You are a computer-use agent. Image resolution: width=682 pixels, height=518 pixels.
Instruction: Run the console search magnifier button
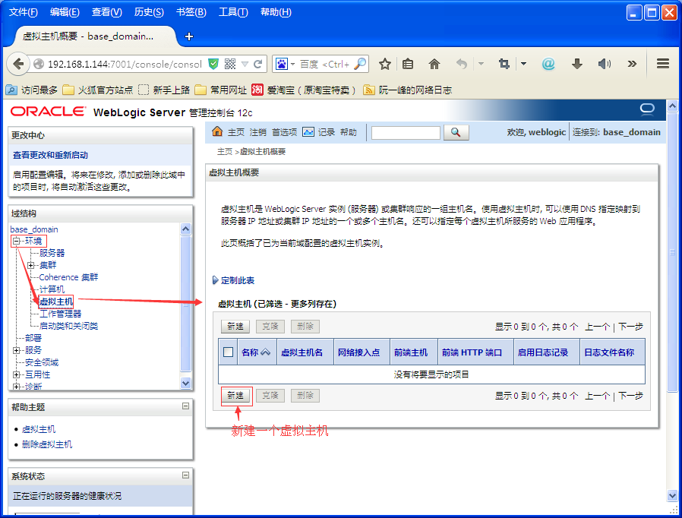456,132
